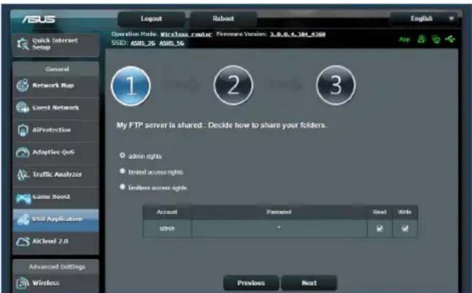
Task: Click the Wireless signal icon
Action: click(23, 283)
